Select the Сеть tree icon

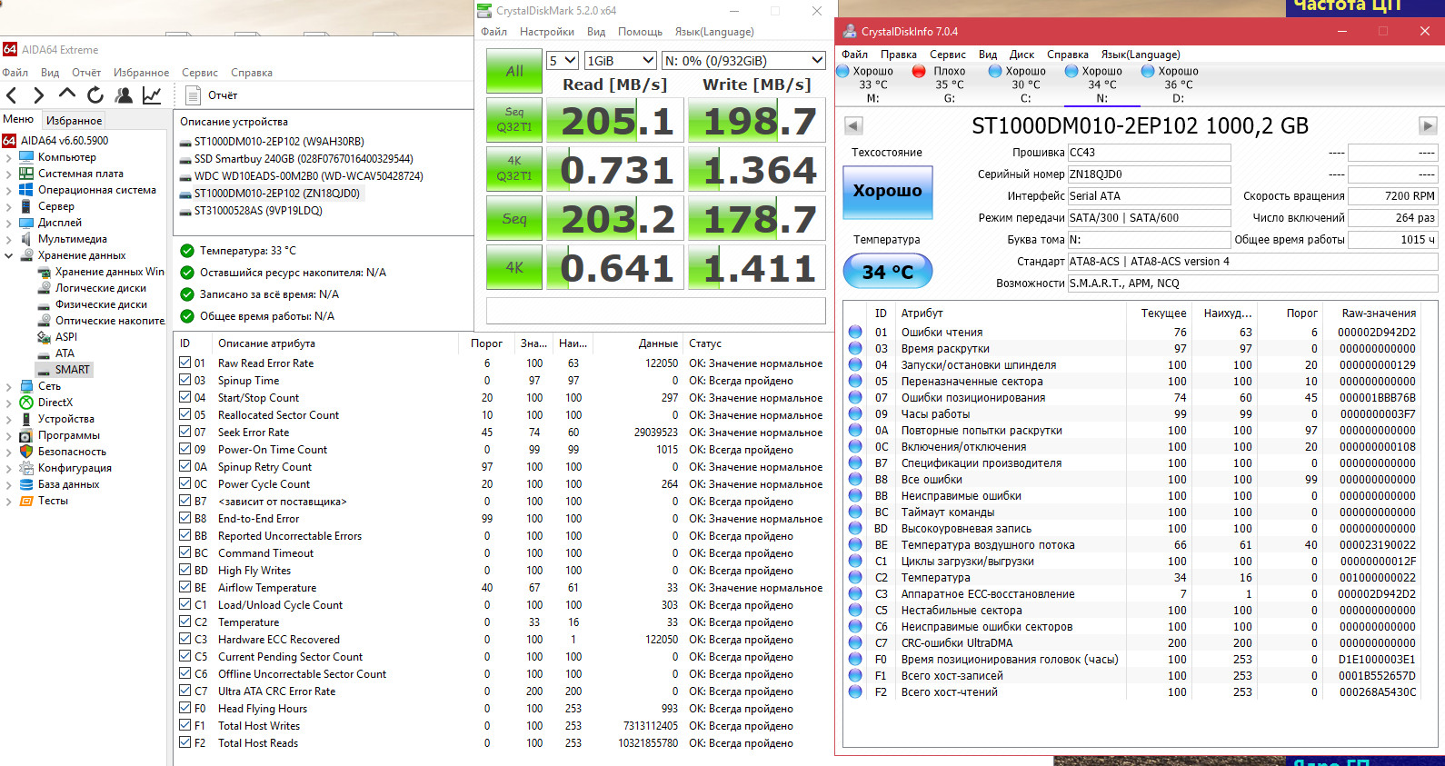pos(26,386)
